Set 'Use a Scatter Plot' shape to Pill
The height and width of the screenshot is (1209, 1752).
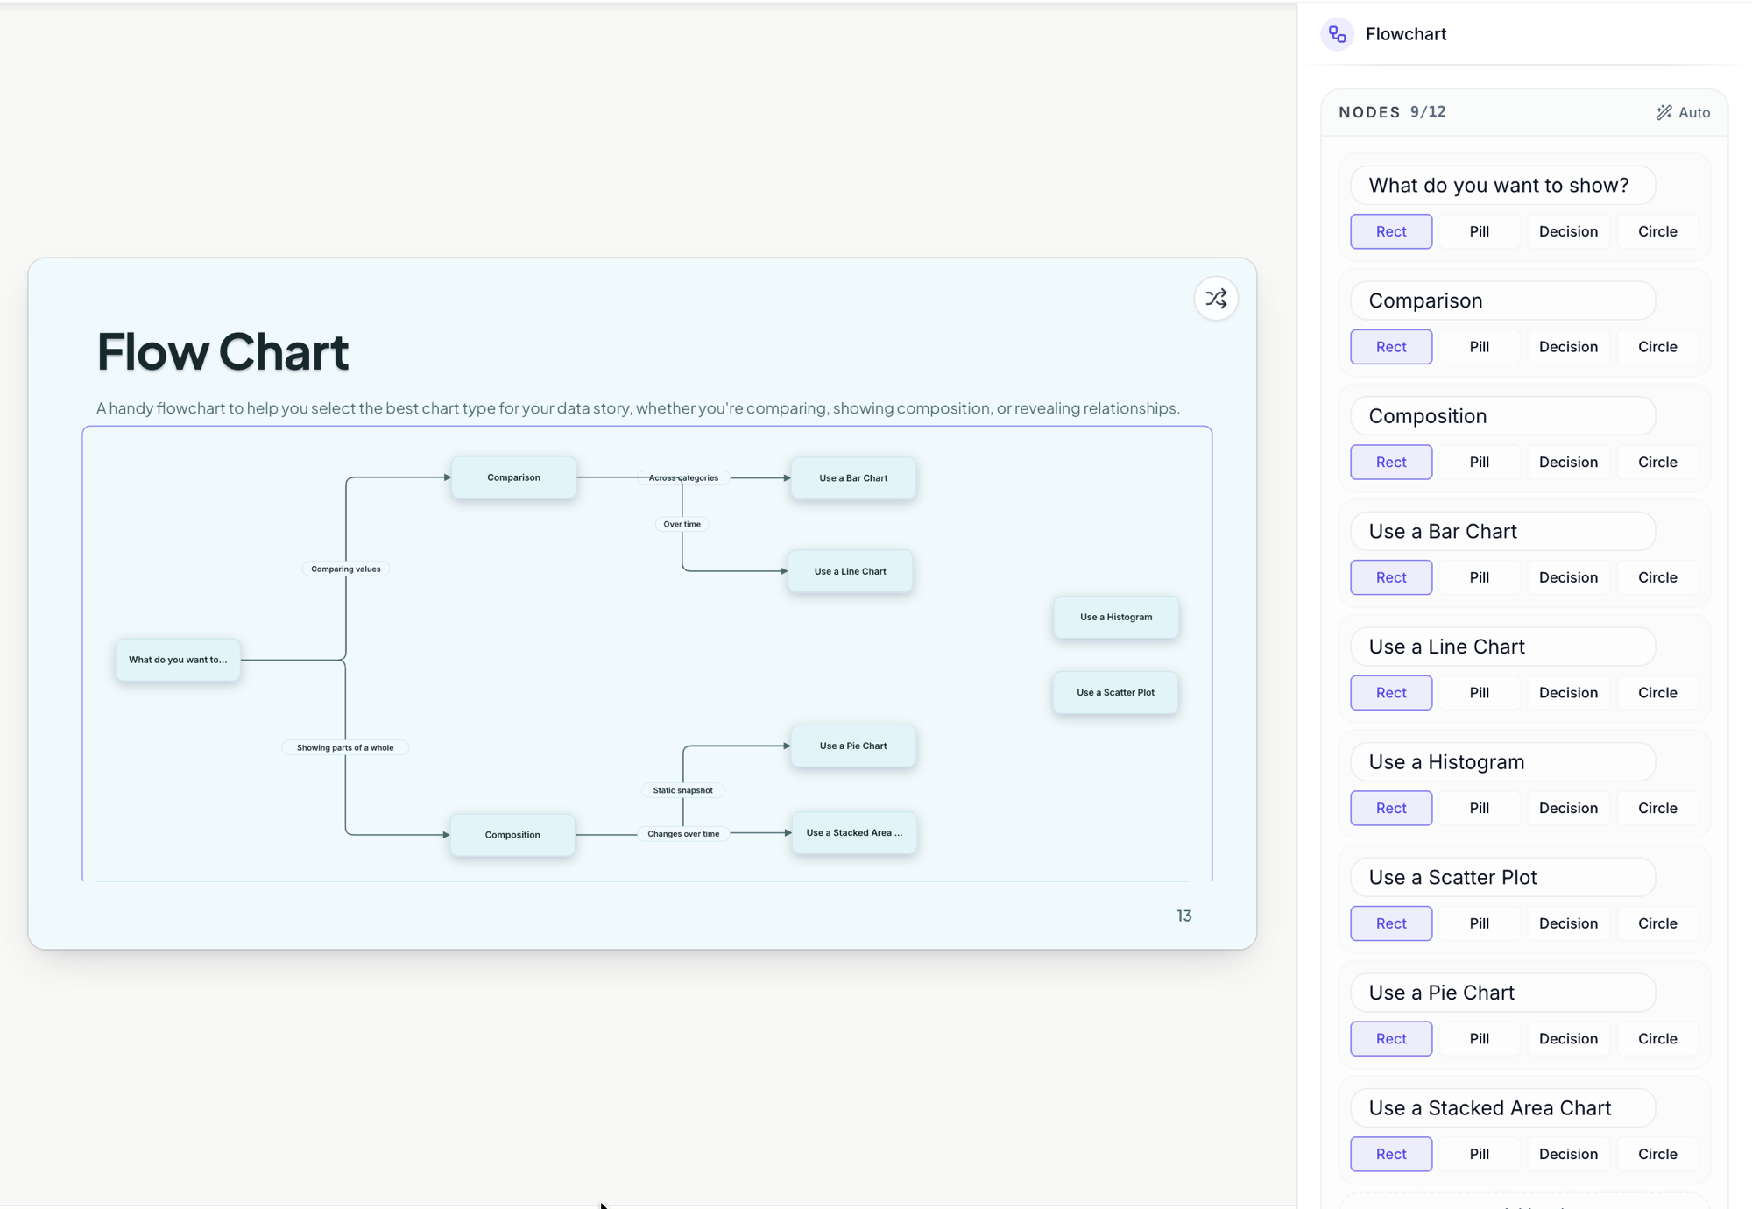coord(1480,923)
